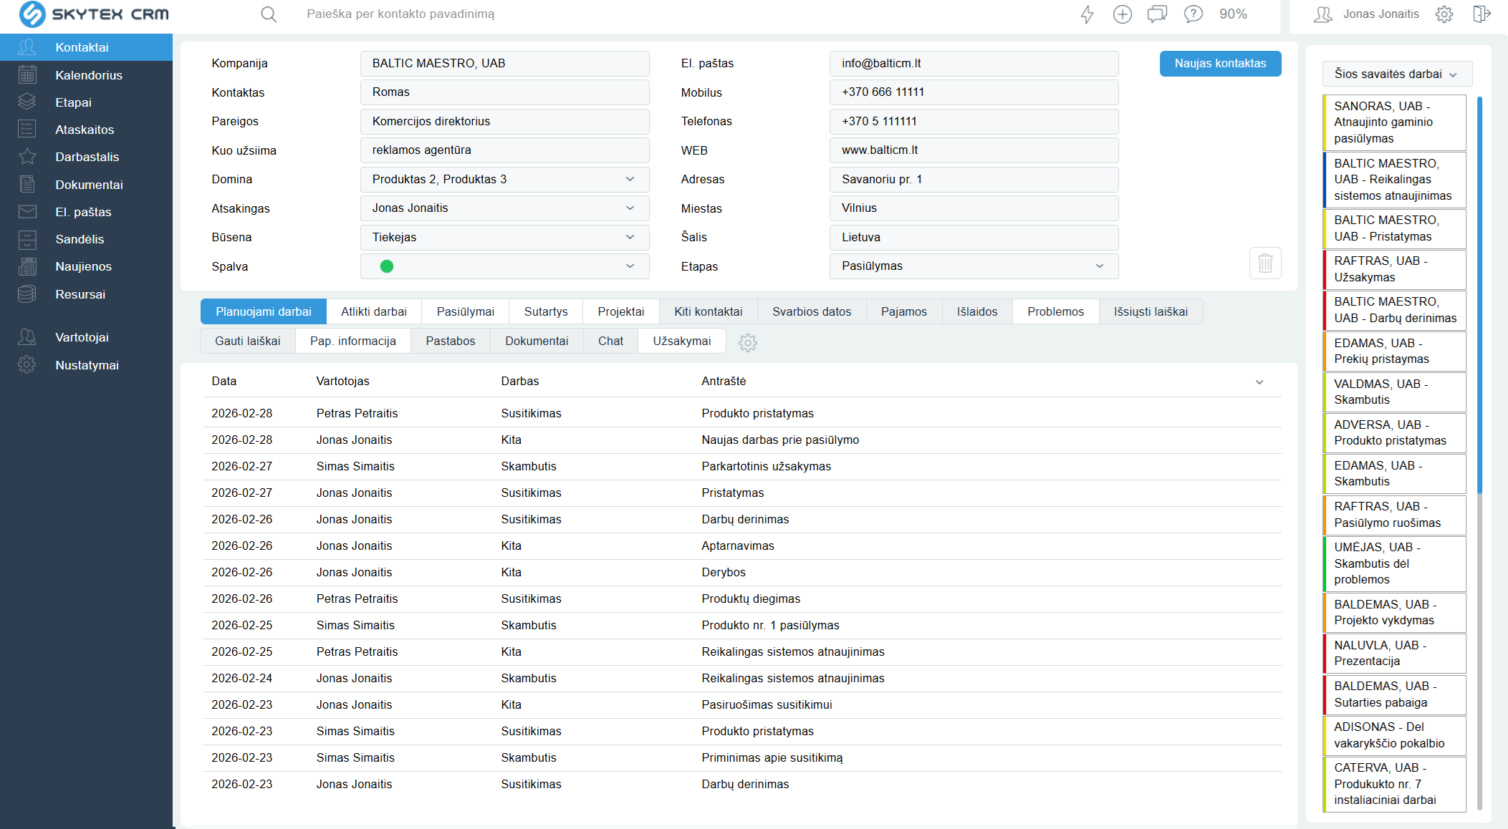Click the Nustatymai gear sidebar icon
Screen dimensions: 1508x829
27,365
